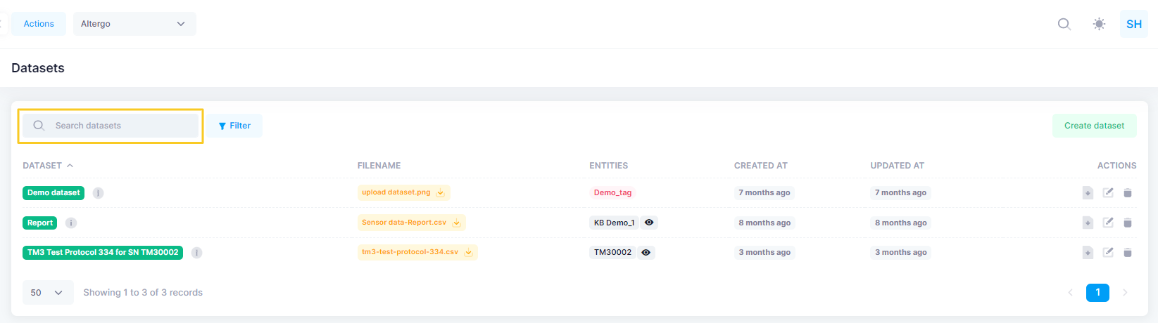Image resolution: width=1158 pixels, height=323 pixels.
Task: Toggle visibility eye for KB Demo_1
Action: coord(649,223)
